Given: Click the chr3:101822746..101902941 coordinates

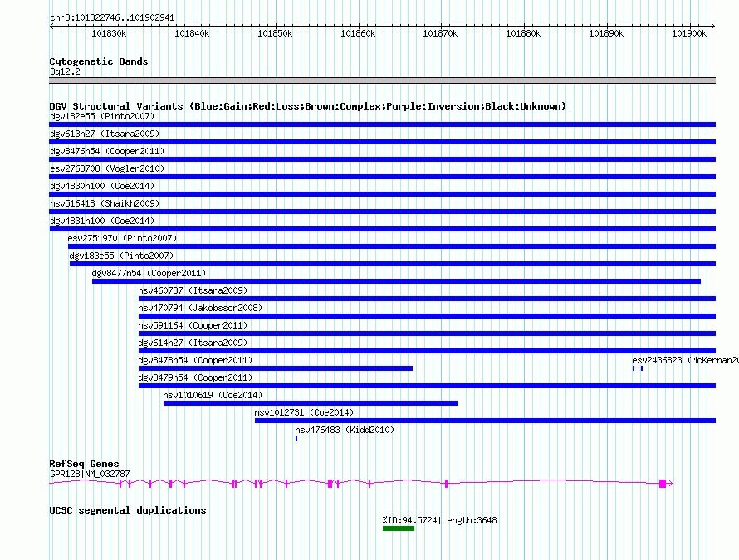Looking at the screenshot, I should [x=112, y=17].
